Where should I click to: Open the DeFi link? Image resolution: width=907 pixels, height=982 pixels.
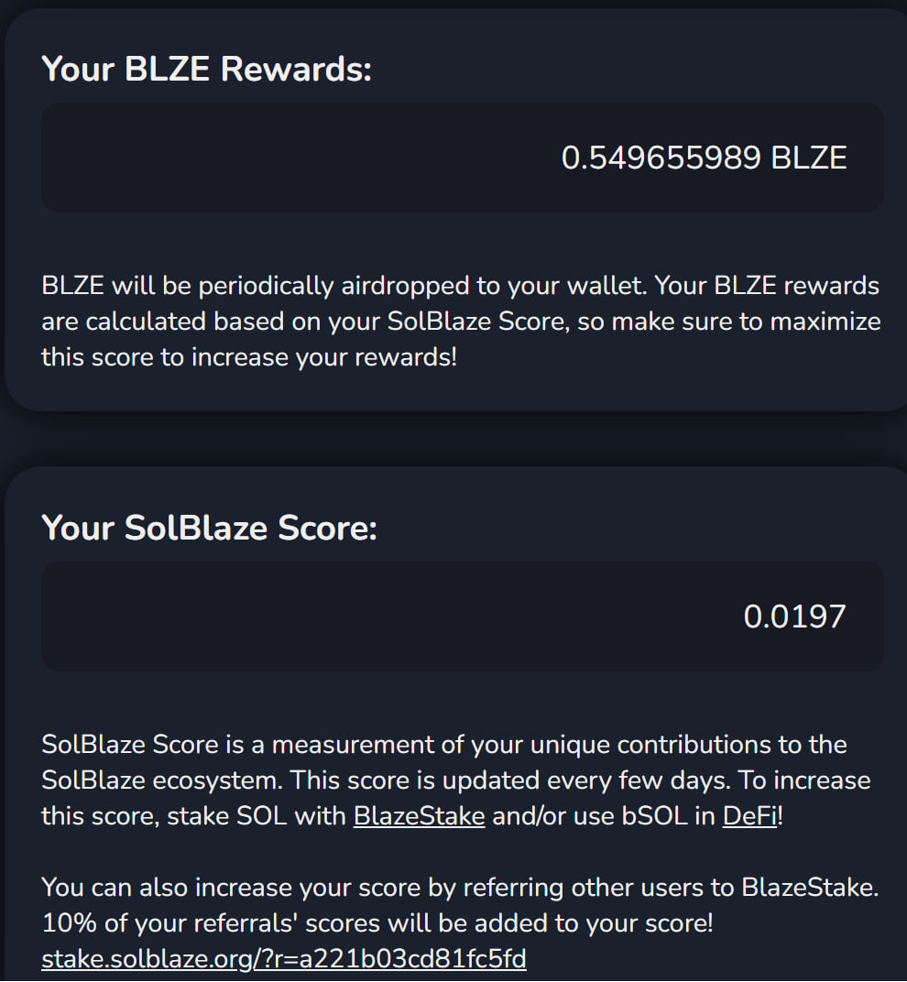pos(749,815)
